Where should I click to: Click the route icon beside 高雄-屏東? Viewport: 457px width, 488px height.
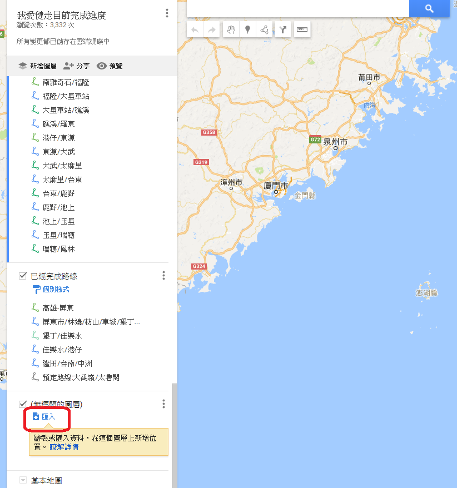click(x=35, y=308)
